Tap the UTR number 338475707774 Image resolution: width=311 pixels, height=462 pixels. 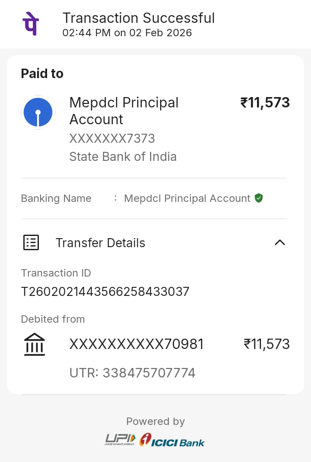pyautogui.click(x=132, y=373)
